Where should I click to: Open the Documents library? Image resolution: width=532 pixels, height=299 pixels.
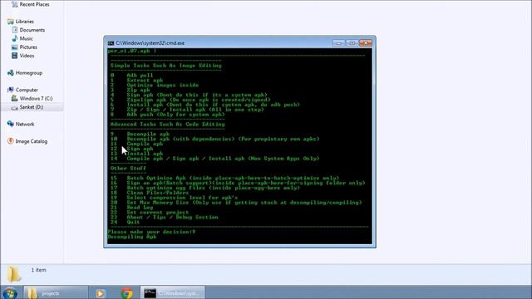(32, 30)
